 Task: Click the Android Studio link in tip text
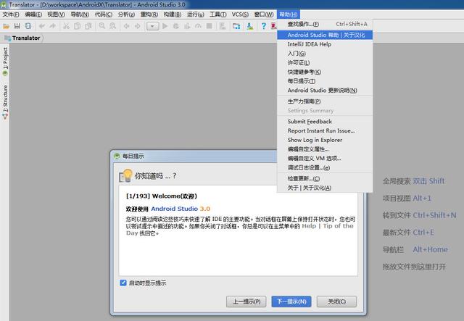click(x=174, y=209)
